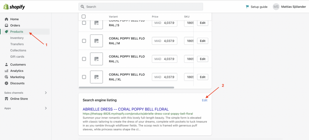Open the Discounts percent badge icon
The width and height of the screenshot is (309, 140).
[7, 83]
